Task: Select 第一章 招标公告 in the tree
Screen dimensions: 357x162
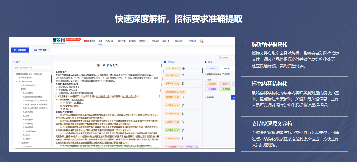Action: click(25, 78)
